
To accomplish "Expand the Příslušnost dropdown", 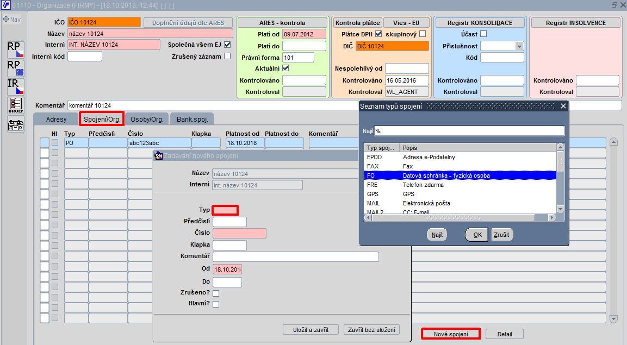I will (x=519, y=46).
